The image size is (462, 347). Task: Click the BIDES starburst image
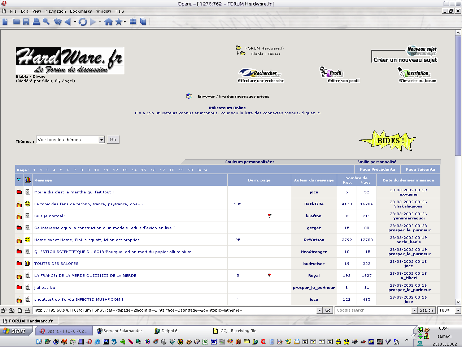388,141
